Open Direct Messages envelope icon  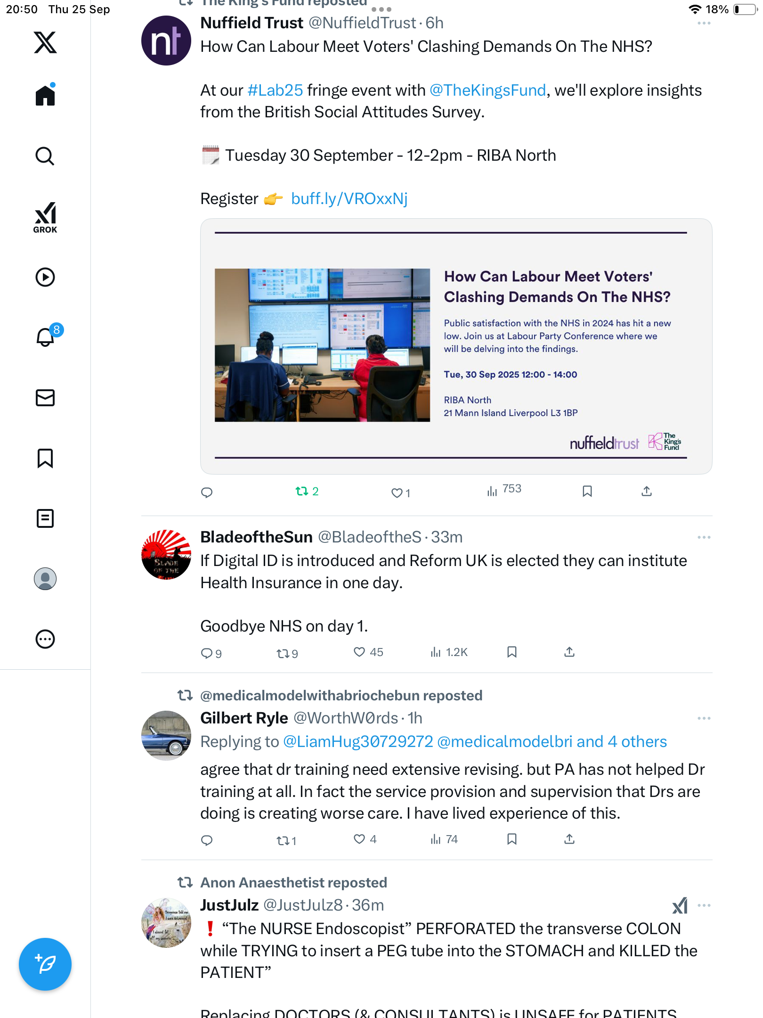tap(45, 398)
